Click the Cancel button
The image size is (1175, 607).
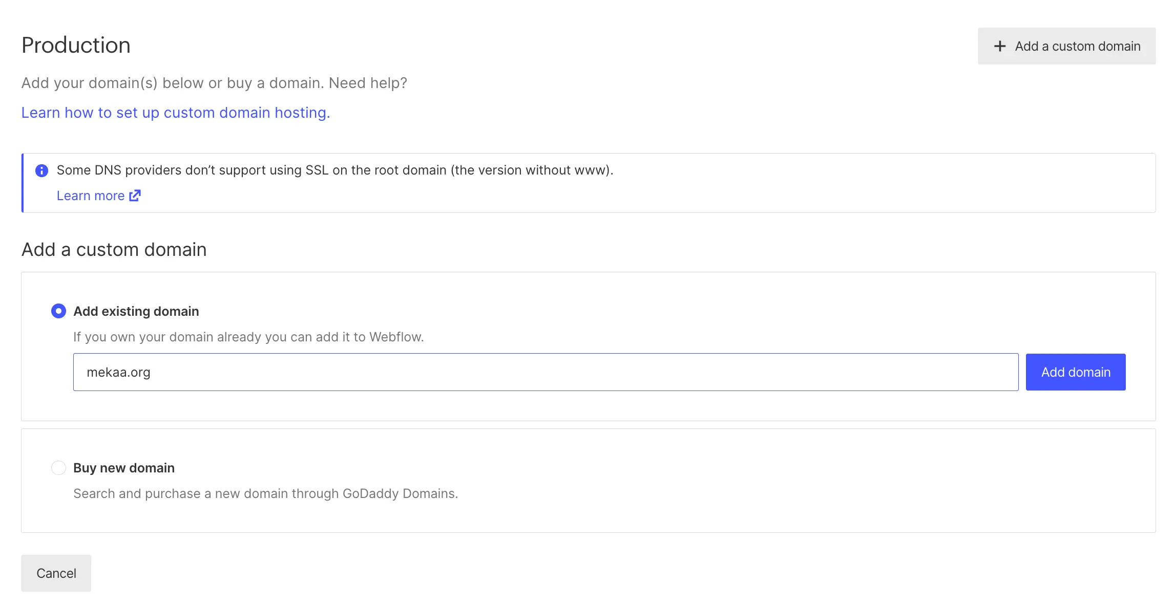coord(56,573)
